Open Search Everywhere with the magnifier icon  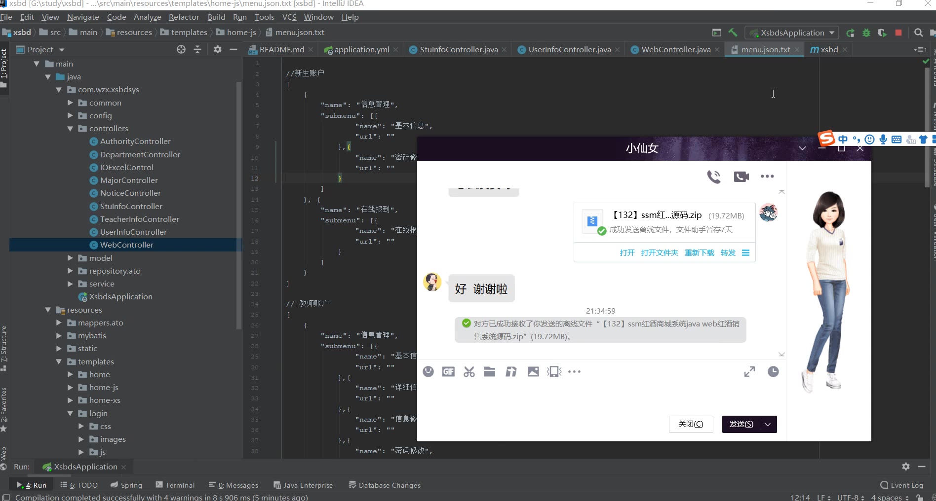pos(918,33)
